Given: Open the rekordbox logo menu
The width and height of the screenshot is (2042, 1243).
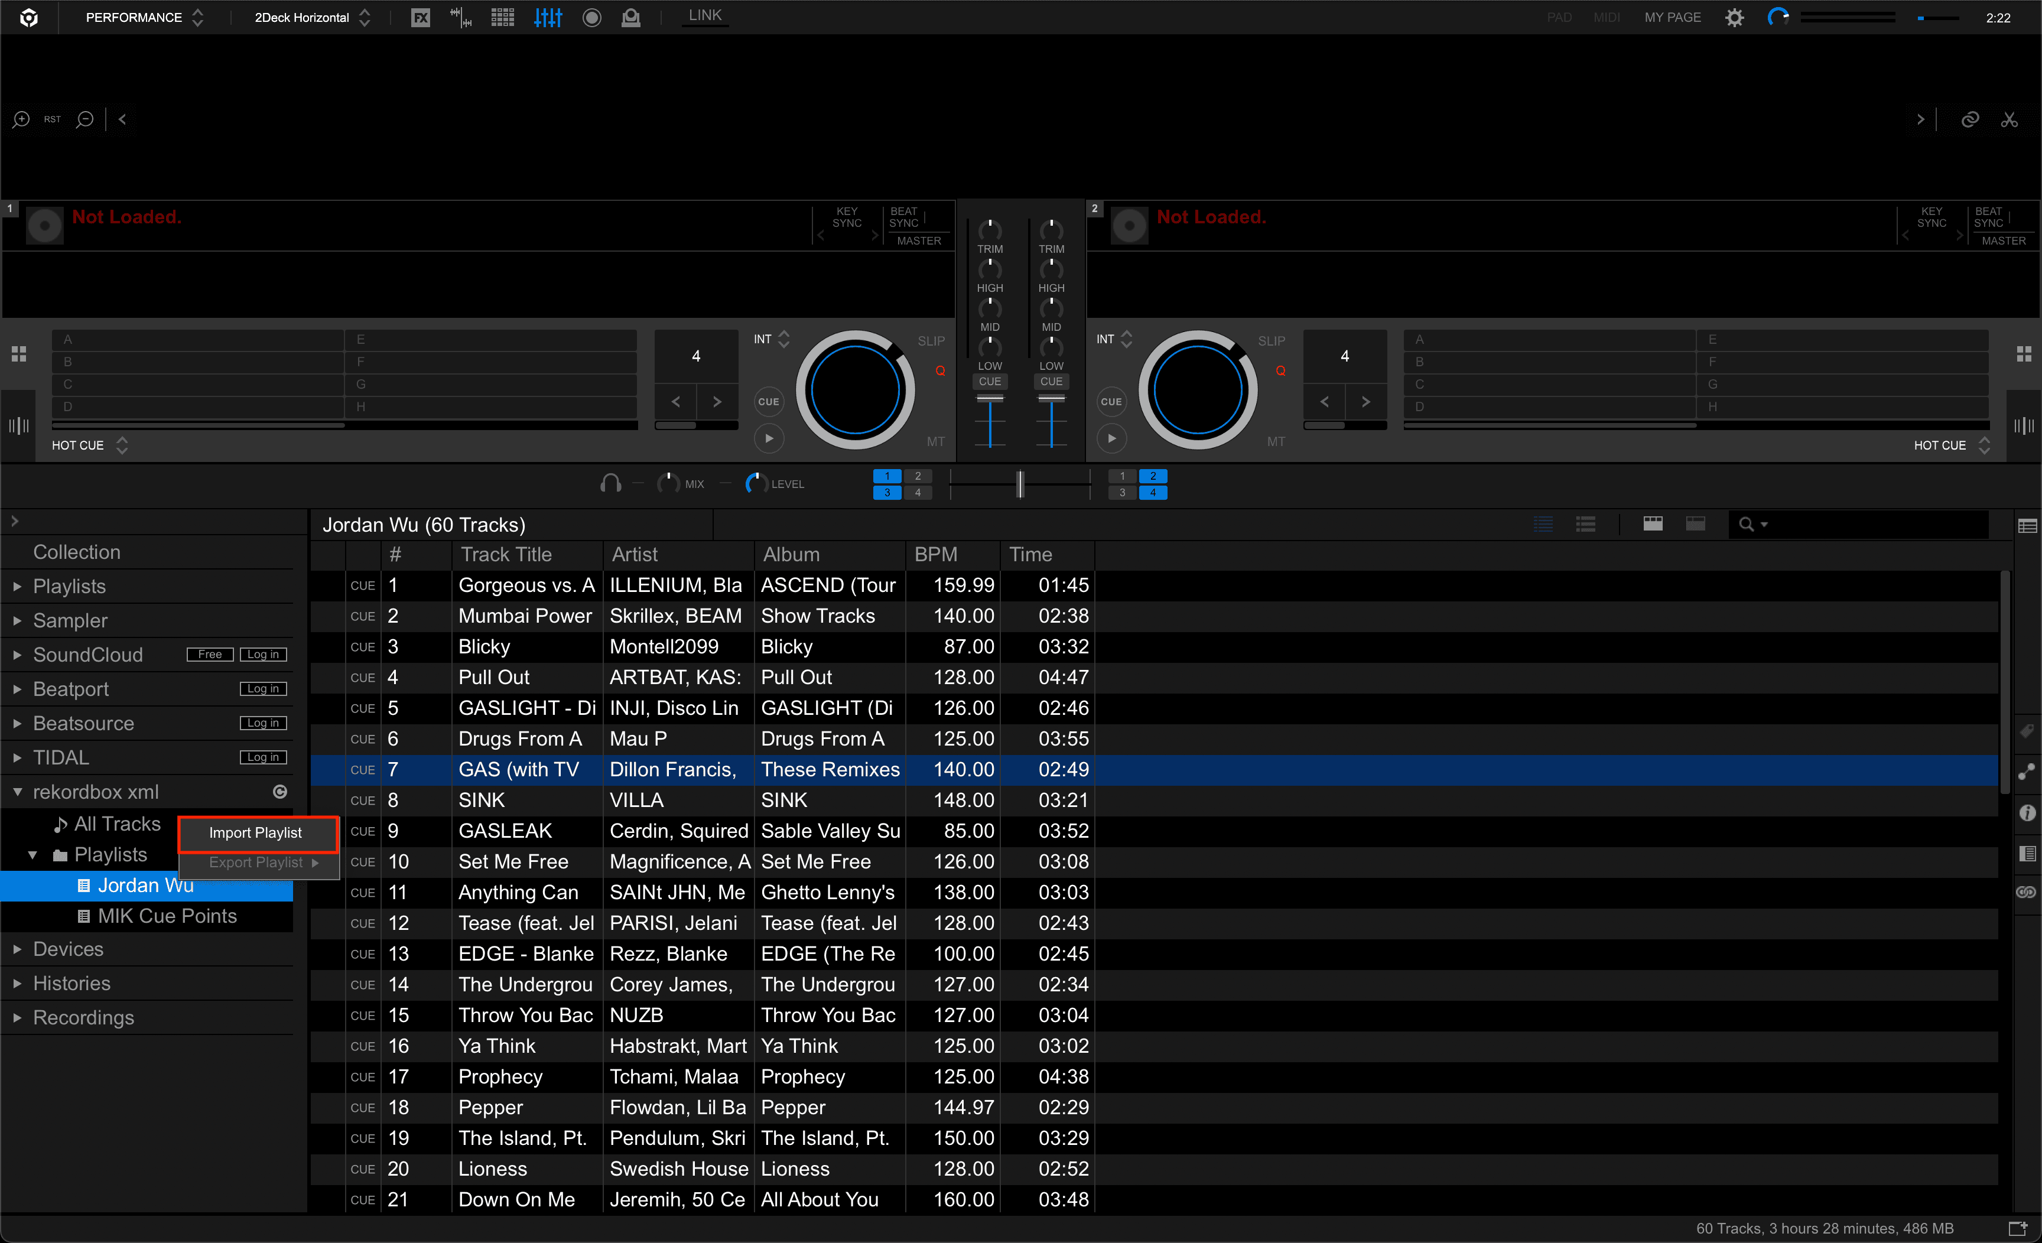Looking at the screenshot, I should 29,17.
